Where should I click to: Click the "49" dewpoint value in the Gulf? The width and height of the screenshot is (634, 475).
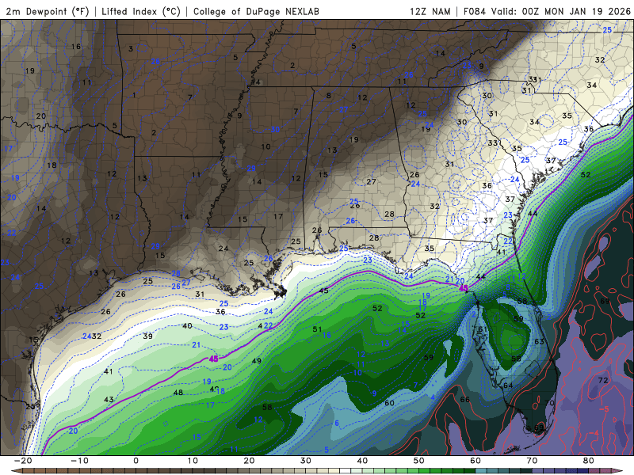pyautogui.click(x=256, y=361)
